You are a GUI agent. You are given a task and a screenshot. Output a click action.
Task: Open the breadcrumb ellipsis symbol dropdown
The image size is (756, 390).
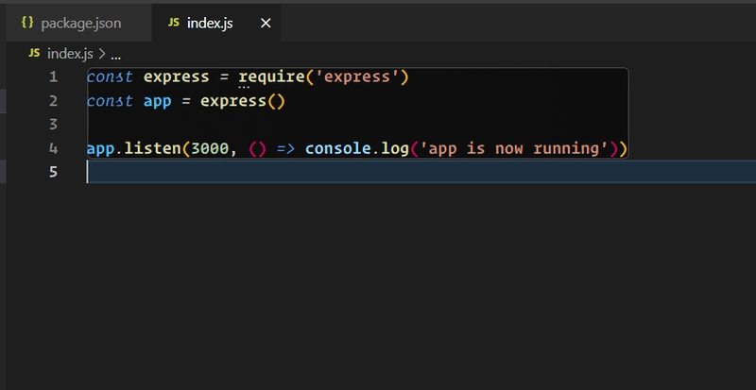click(117, 54)
